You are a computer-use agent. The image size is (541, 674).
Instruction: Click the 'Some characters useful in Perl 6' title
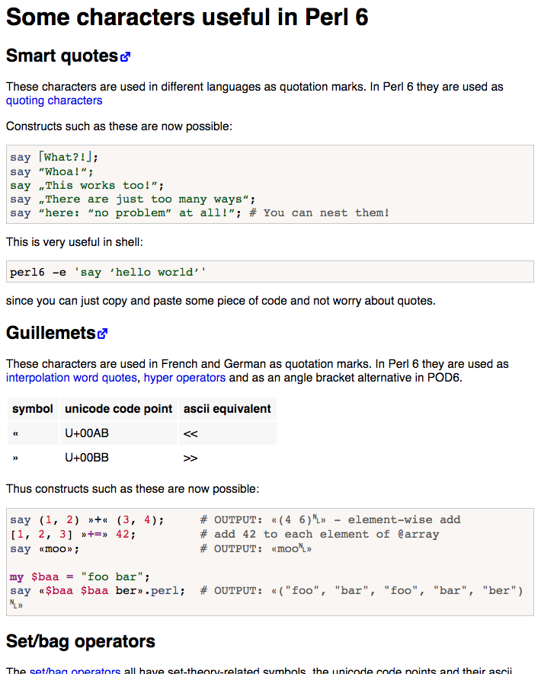[187, 18]
